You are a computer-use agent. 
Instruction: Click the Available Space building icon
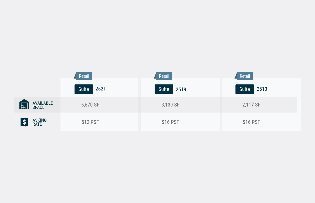pos(24,104)
